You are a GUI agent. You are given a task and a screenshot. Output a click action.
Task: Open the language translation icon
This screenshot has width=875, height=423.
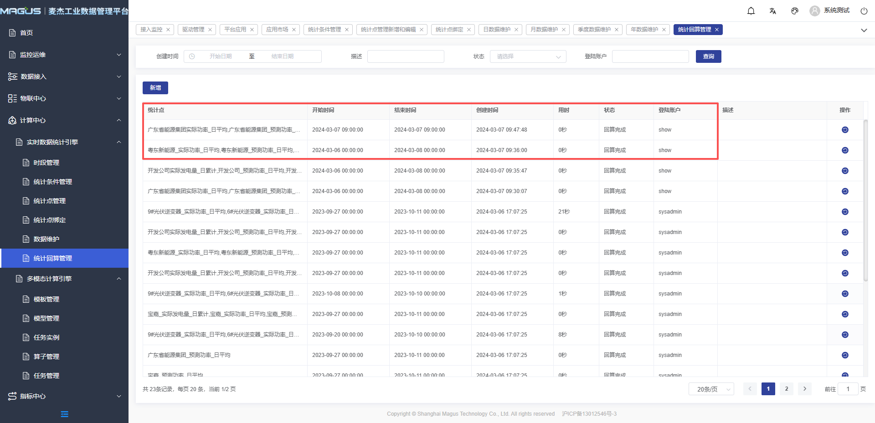pyautogui.click(x=773, y=11)
